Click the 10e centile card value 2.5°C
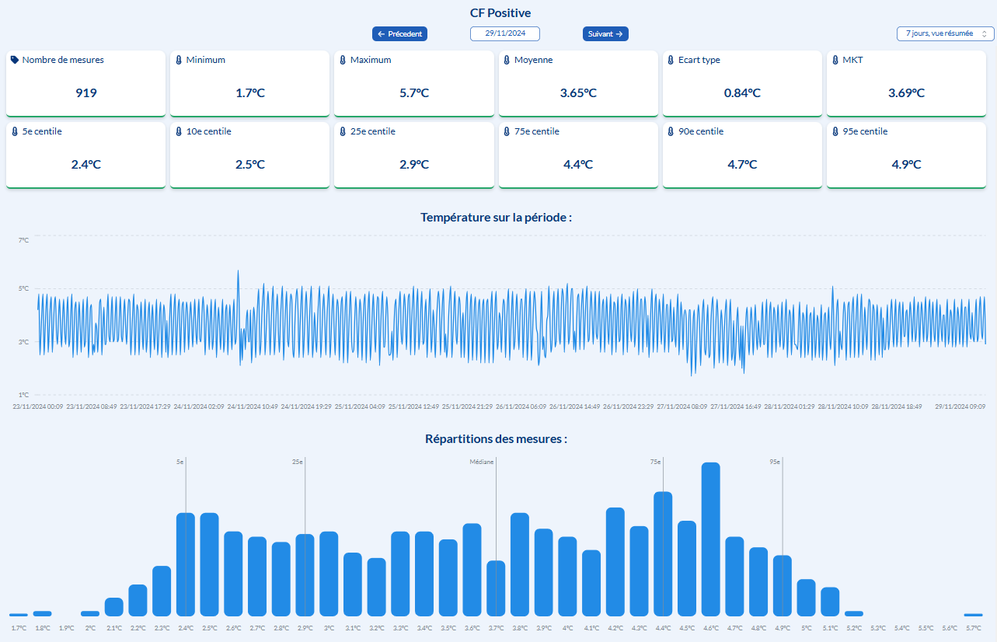The height and width of the screenshot is (642, 997). pos(249,165)
